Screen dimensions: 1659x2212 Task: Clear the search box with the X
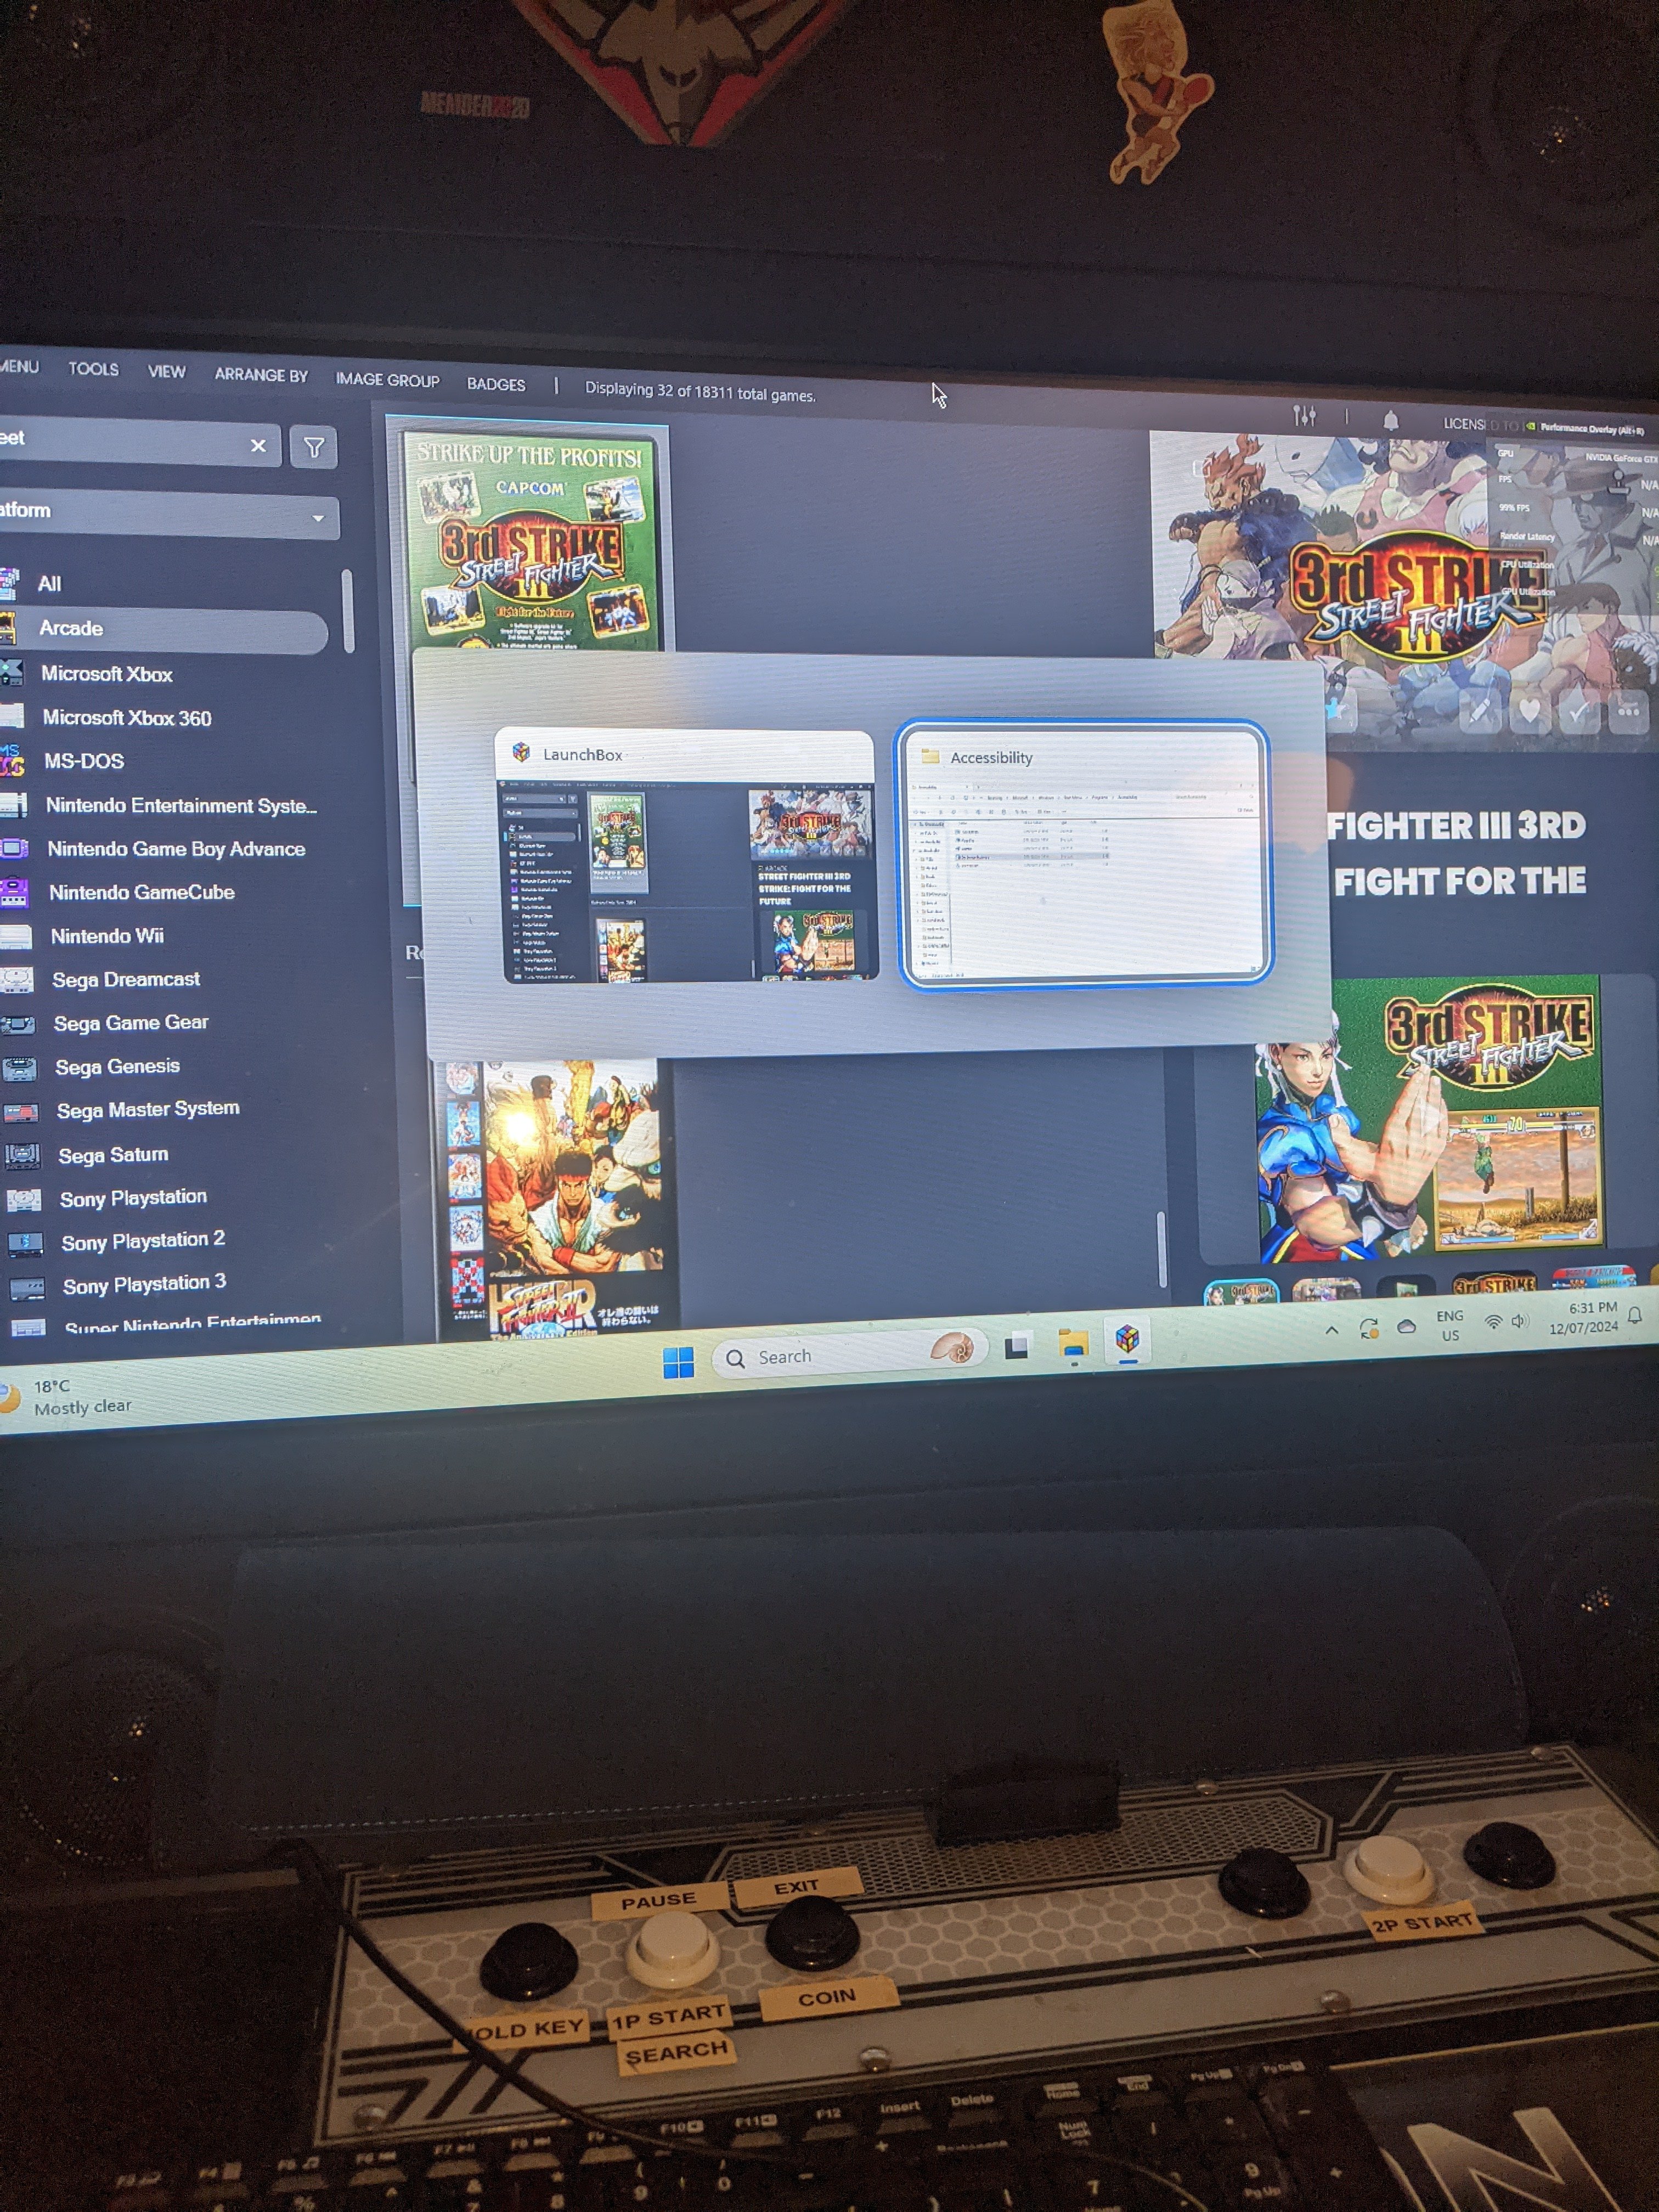coord(258,446)
